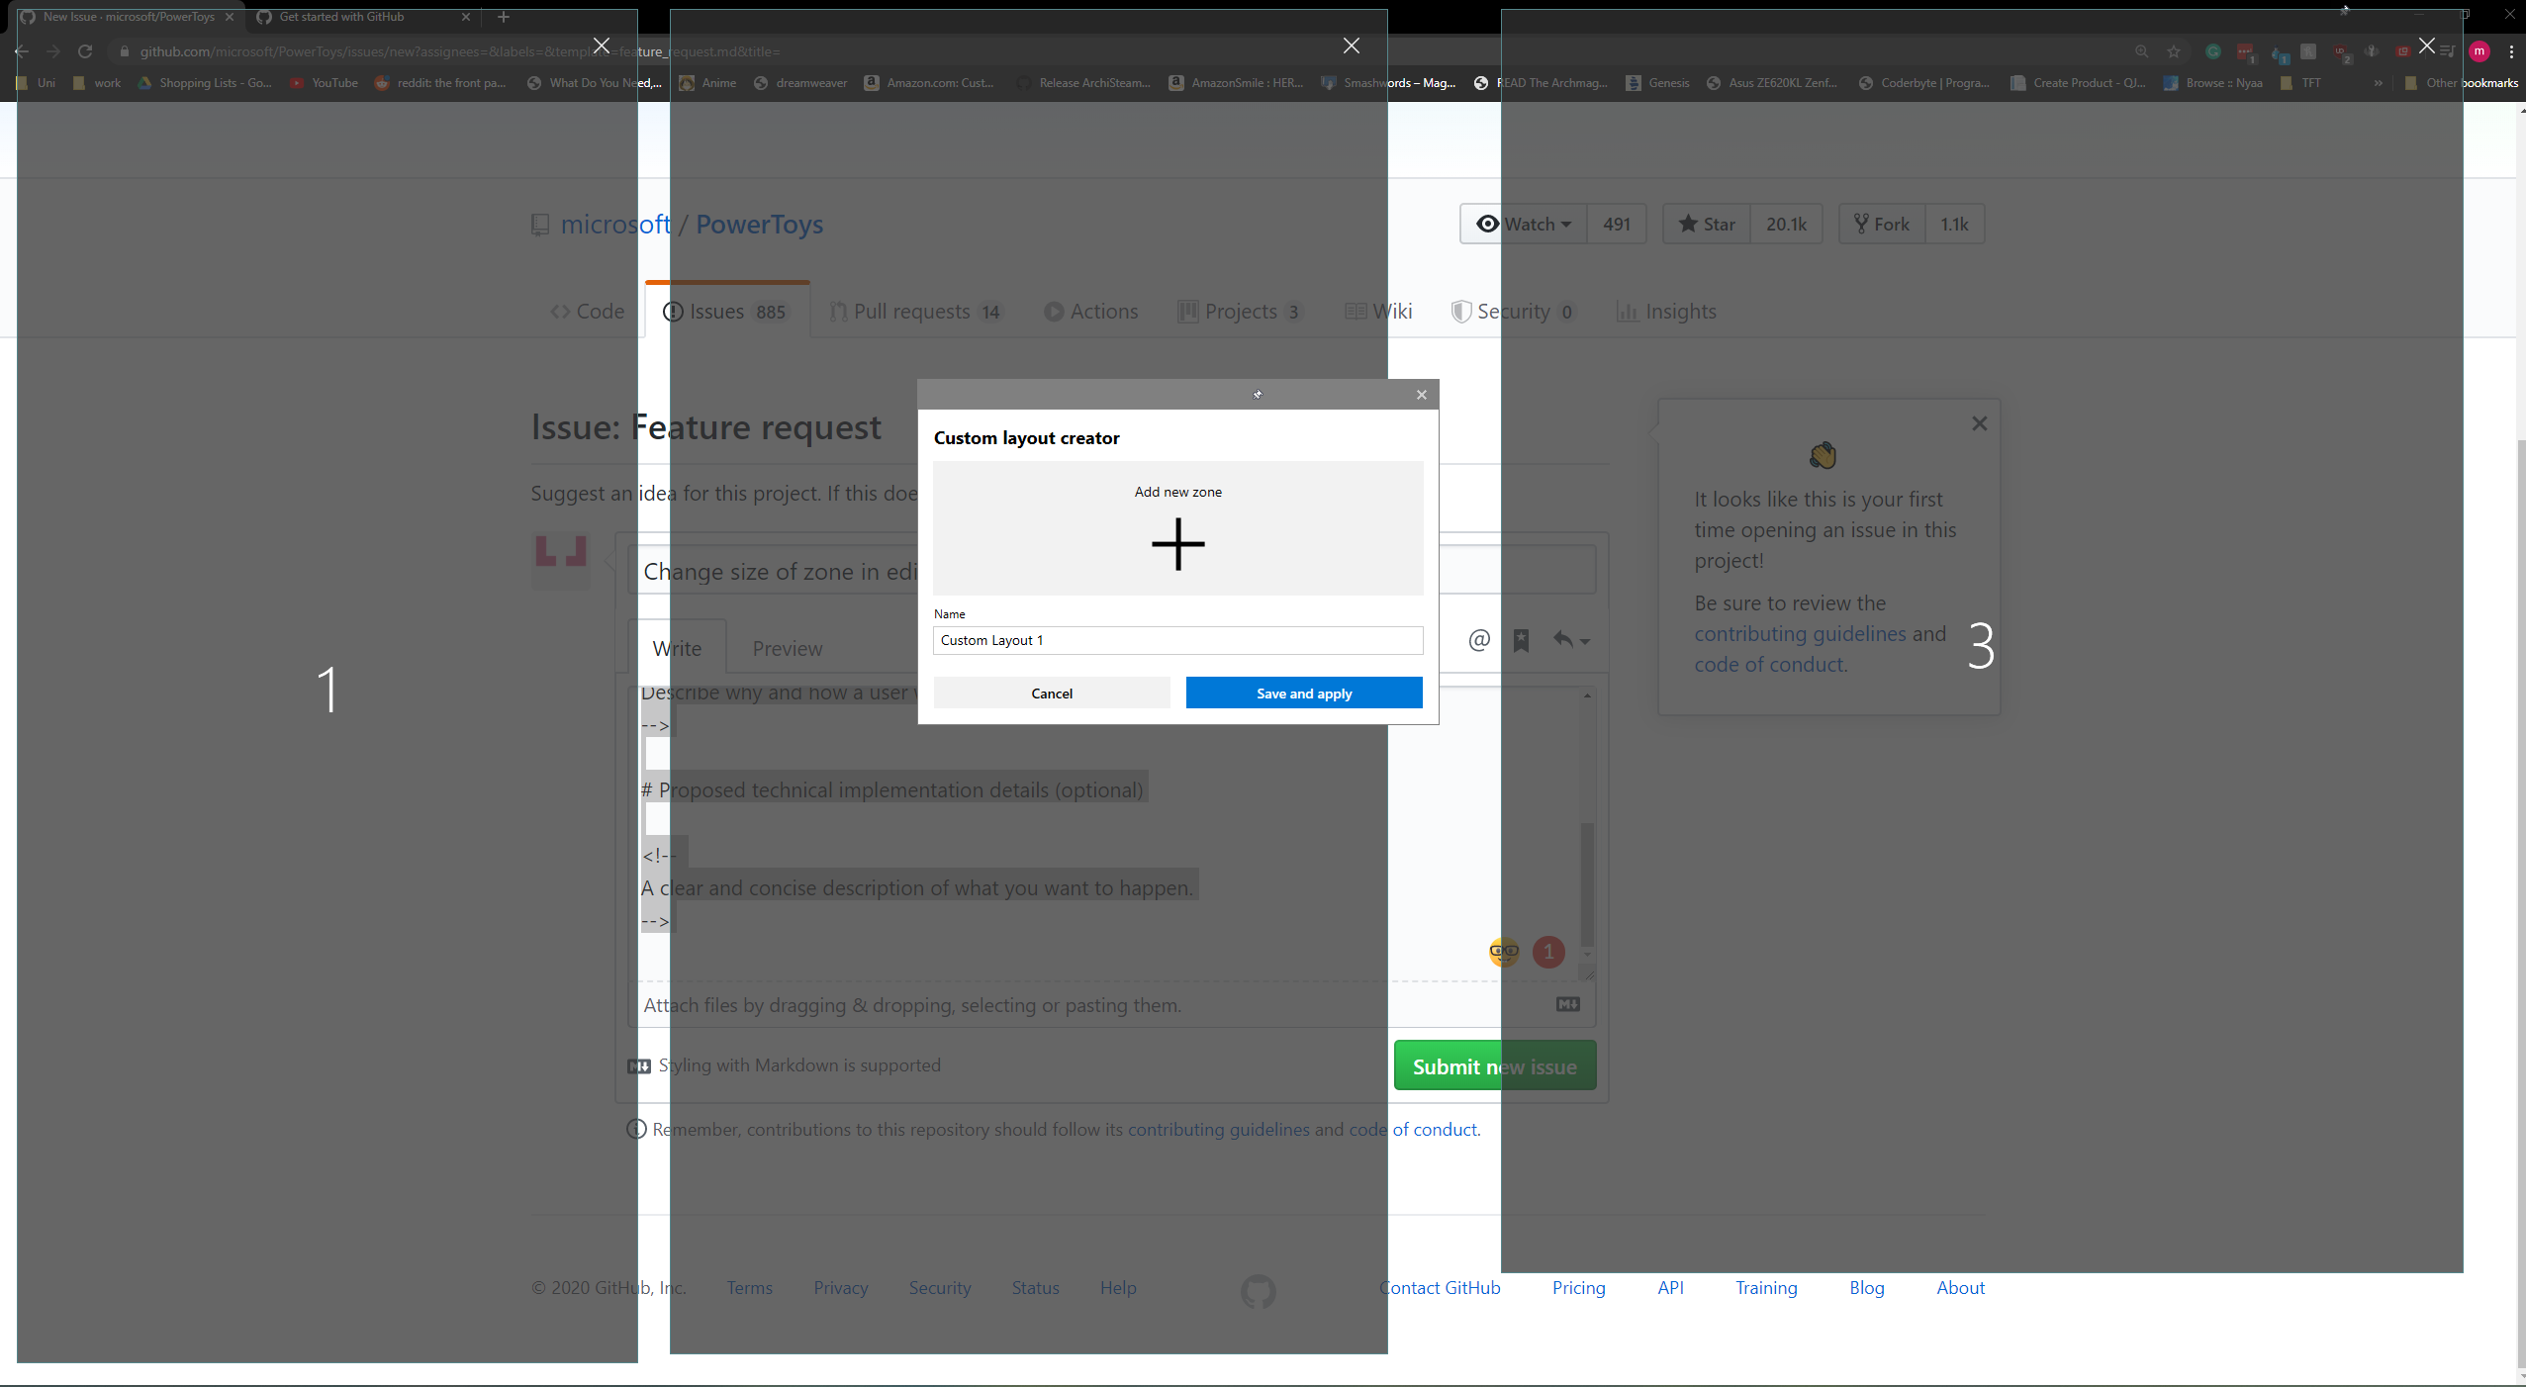This screenshot has height=1387, width=2526.
Task: Click the textarea scroll-up arrow
Action: coord(1587,695)
